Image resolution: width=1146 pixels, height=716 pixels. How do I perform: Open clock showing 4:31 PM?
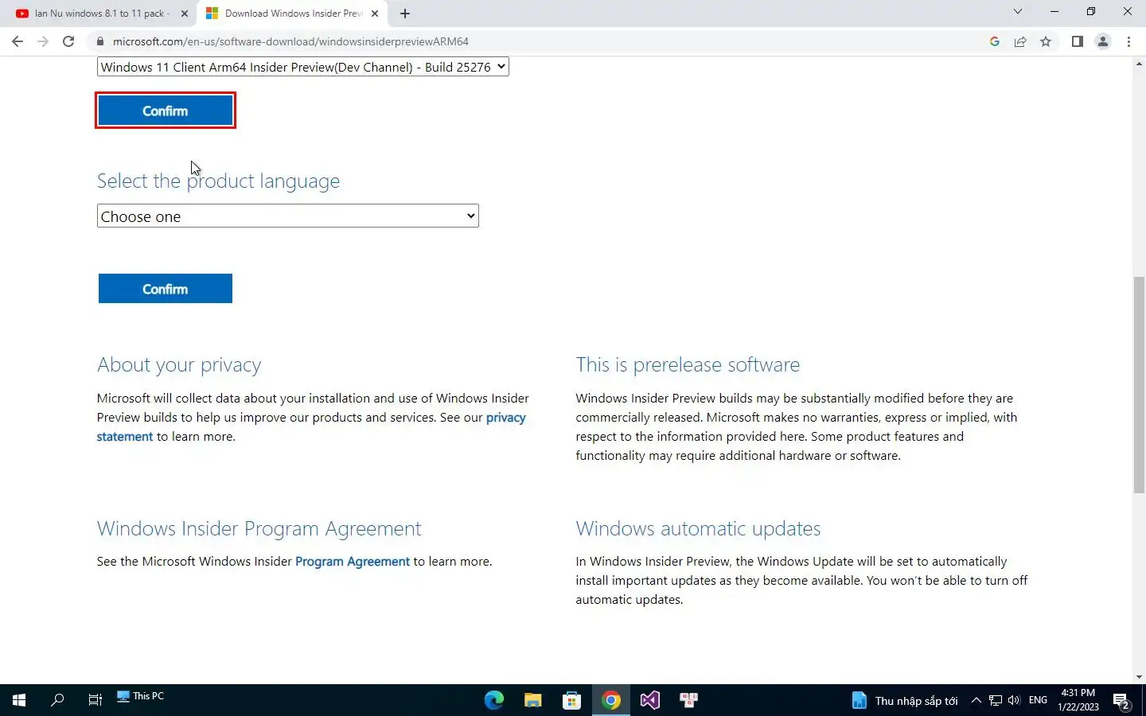[x=1078, y=700]
